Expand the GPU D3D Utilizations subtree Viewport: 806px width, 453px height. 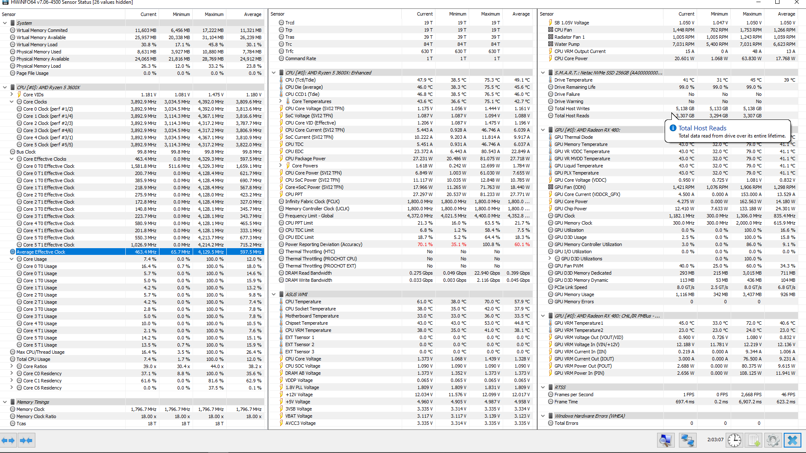(550, 259)
